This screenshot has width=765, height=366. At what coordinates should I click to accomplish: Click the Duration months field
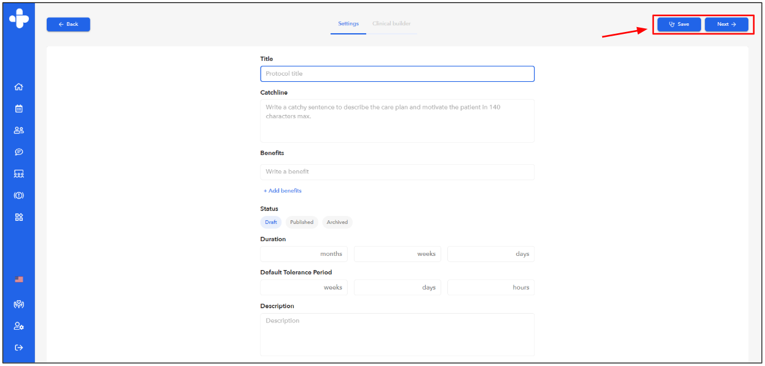tap(304, 254)
